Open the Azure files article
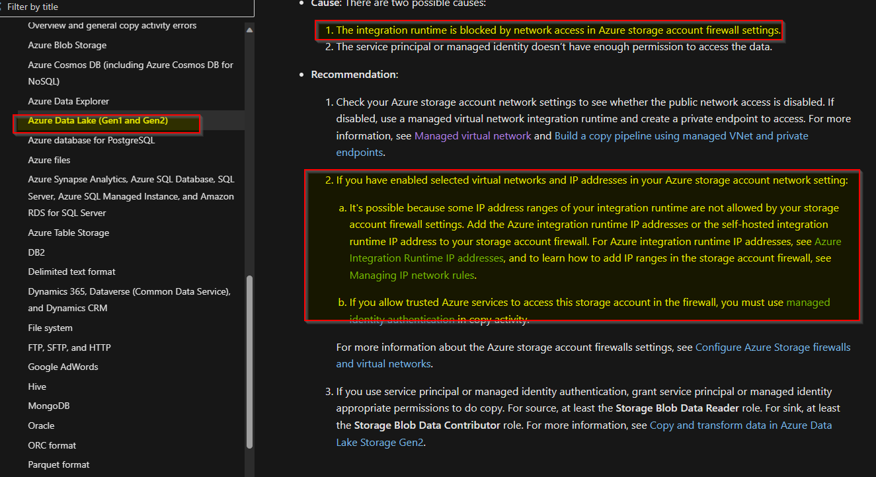Screen dimensions: 876x477 point(50,161)
